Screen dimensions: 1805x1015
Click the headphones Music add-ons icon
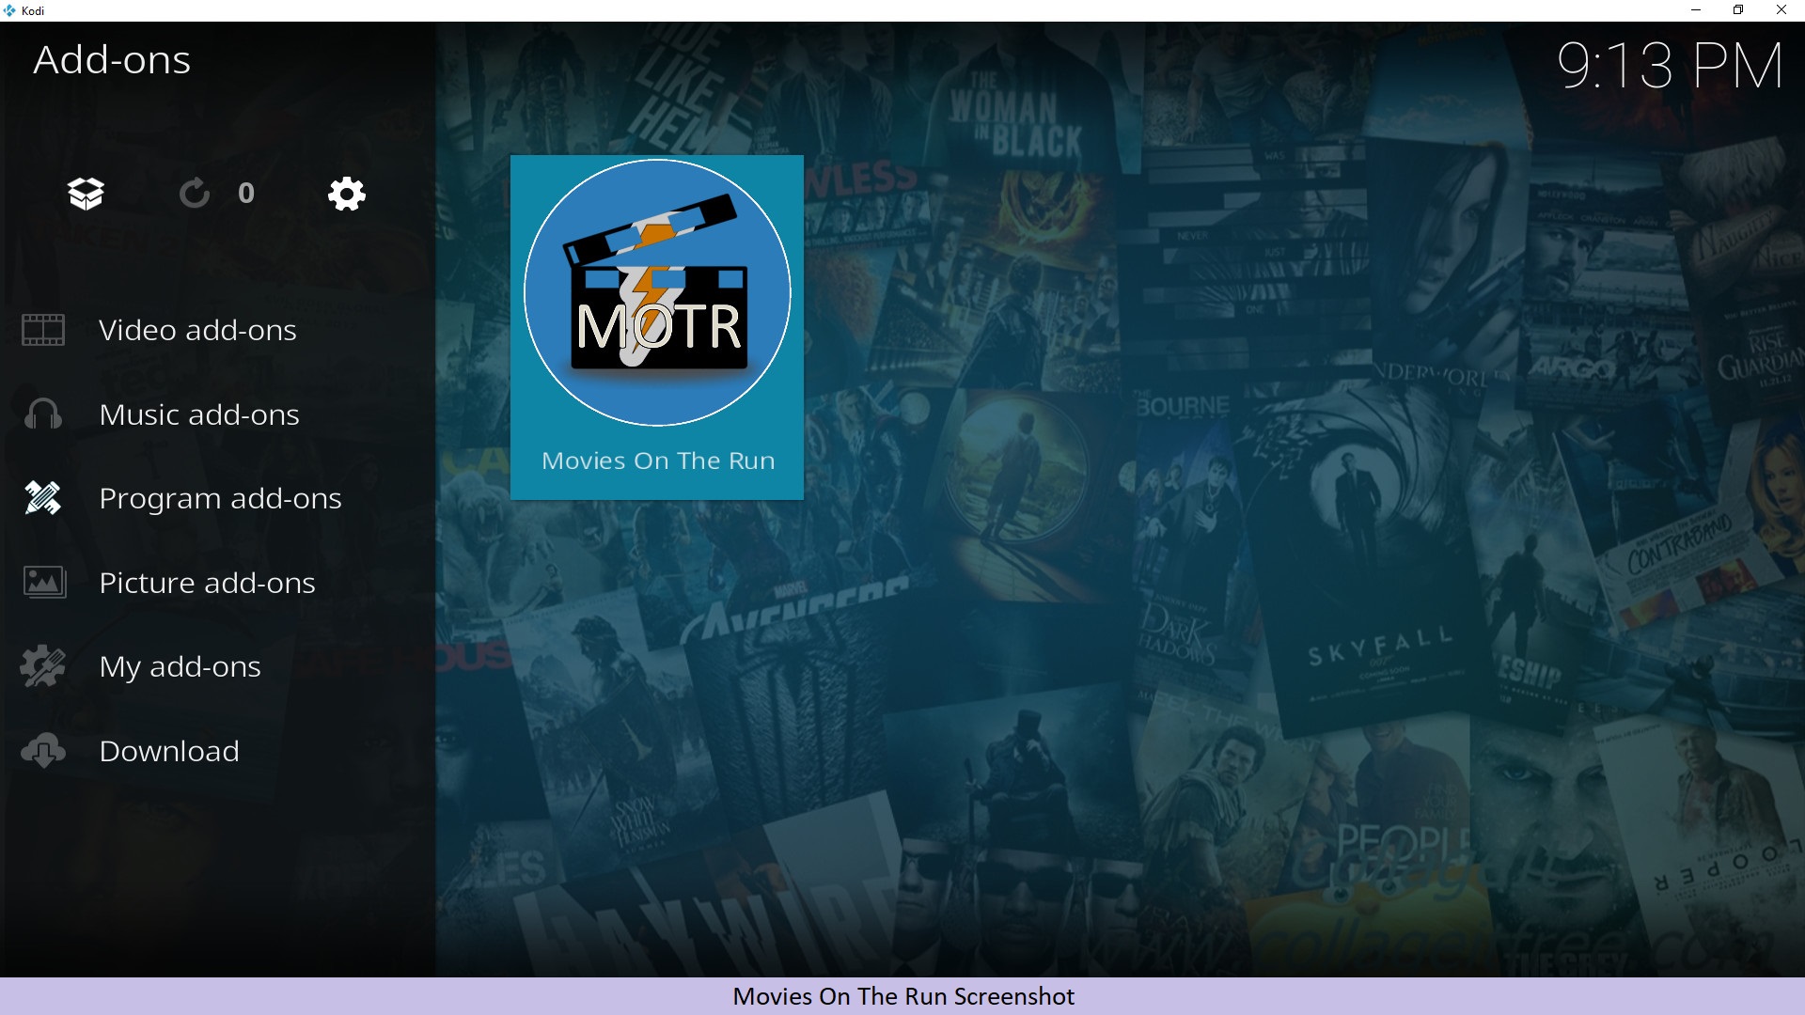pyautogui.click(x=43, y=414)
